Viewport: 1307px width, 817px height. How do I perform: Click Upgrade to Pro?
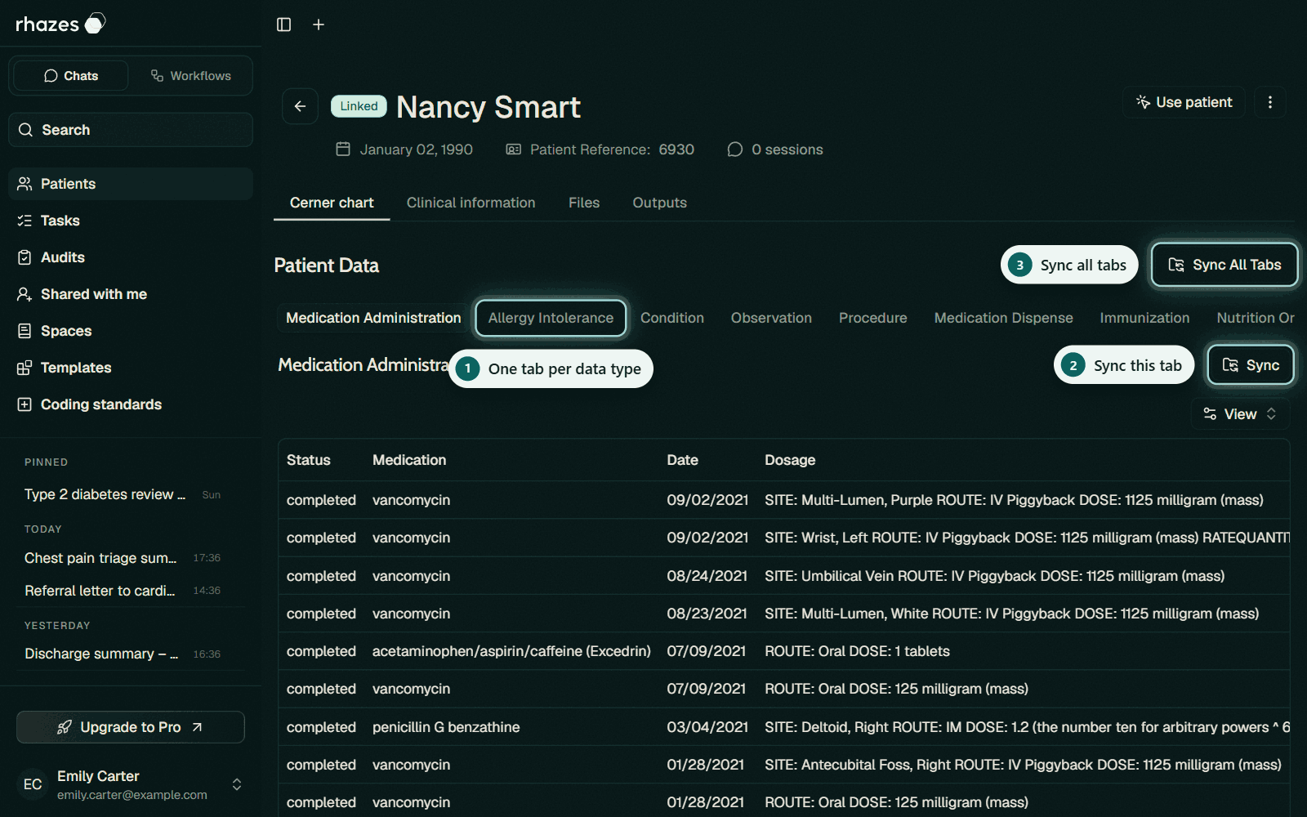pyautogui.click(x=131, y=727)
